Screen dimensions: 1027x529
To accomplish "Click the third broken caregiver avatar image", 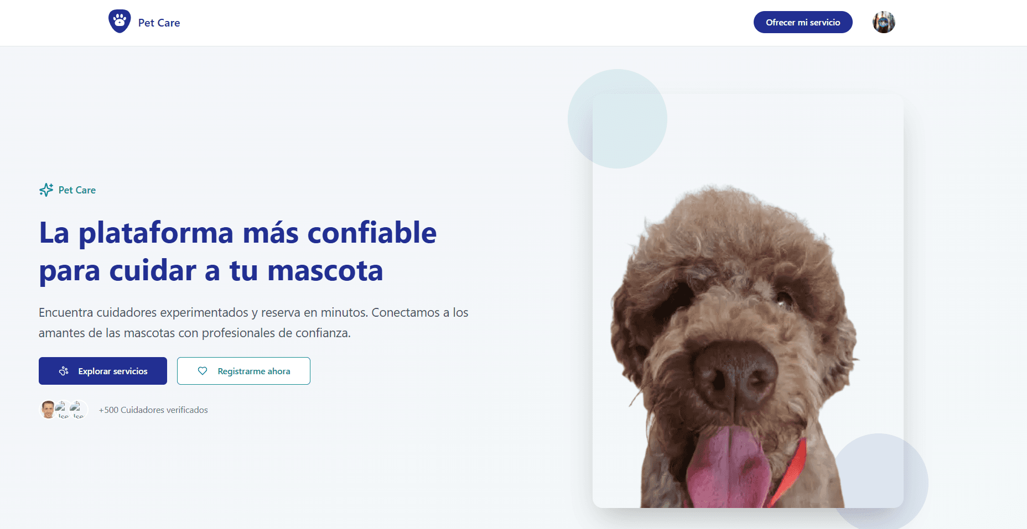I will (78, 410).
